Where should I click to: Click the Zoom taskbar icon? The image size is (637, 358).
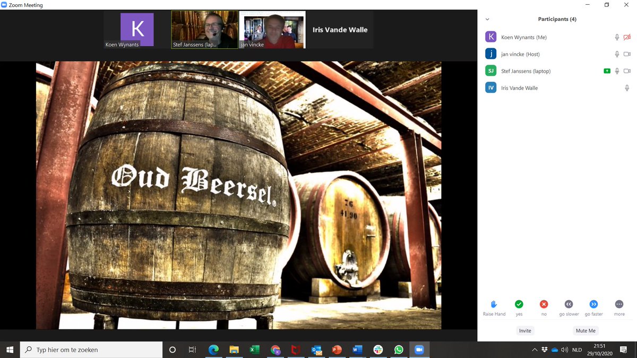click(x=419, y=350)
